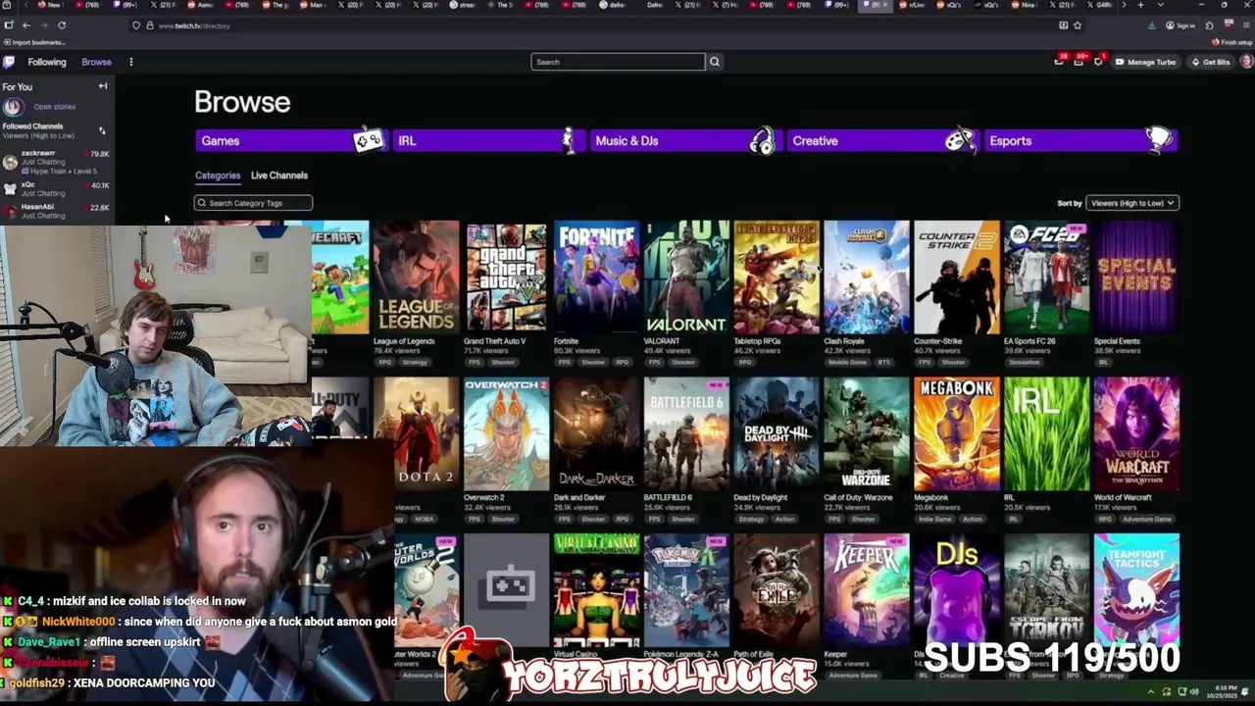This screenshot has width=1255, height=706.
Task: Open the Tabletop RPGs category thumbnail
Action: 777,277
